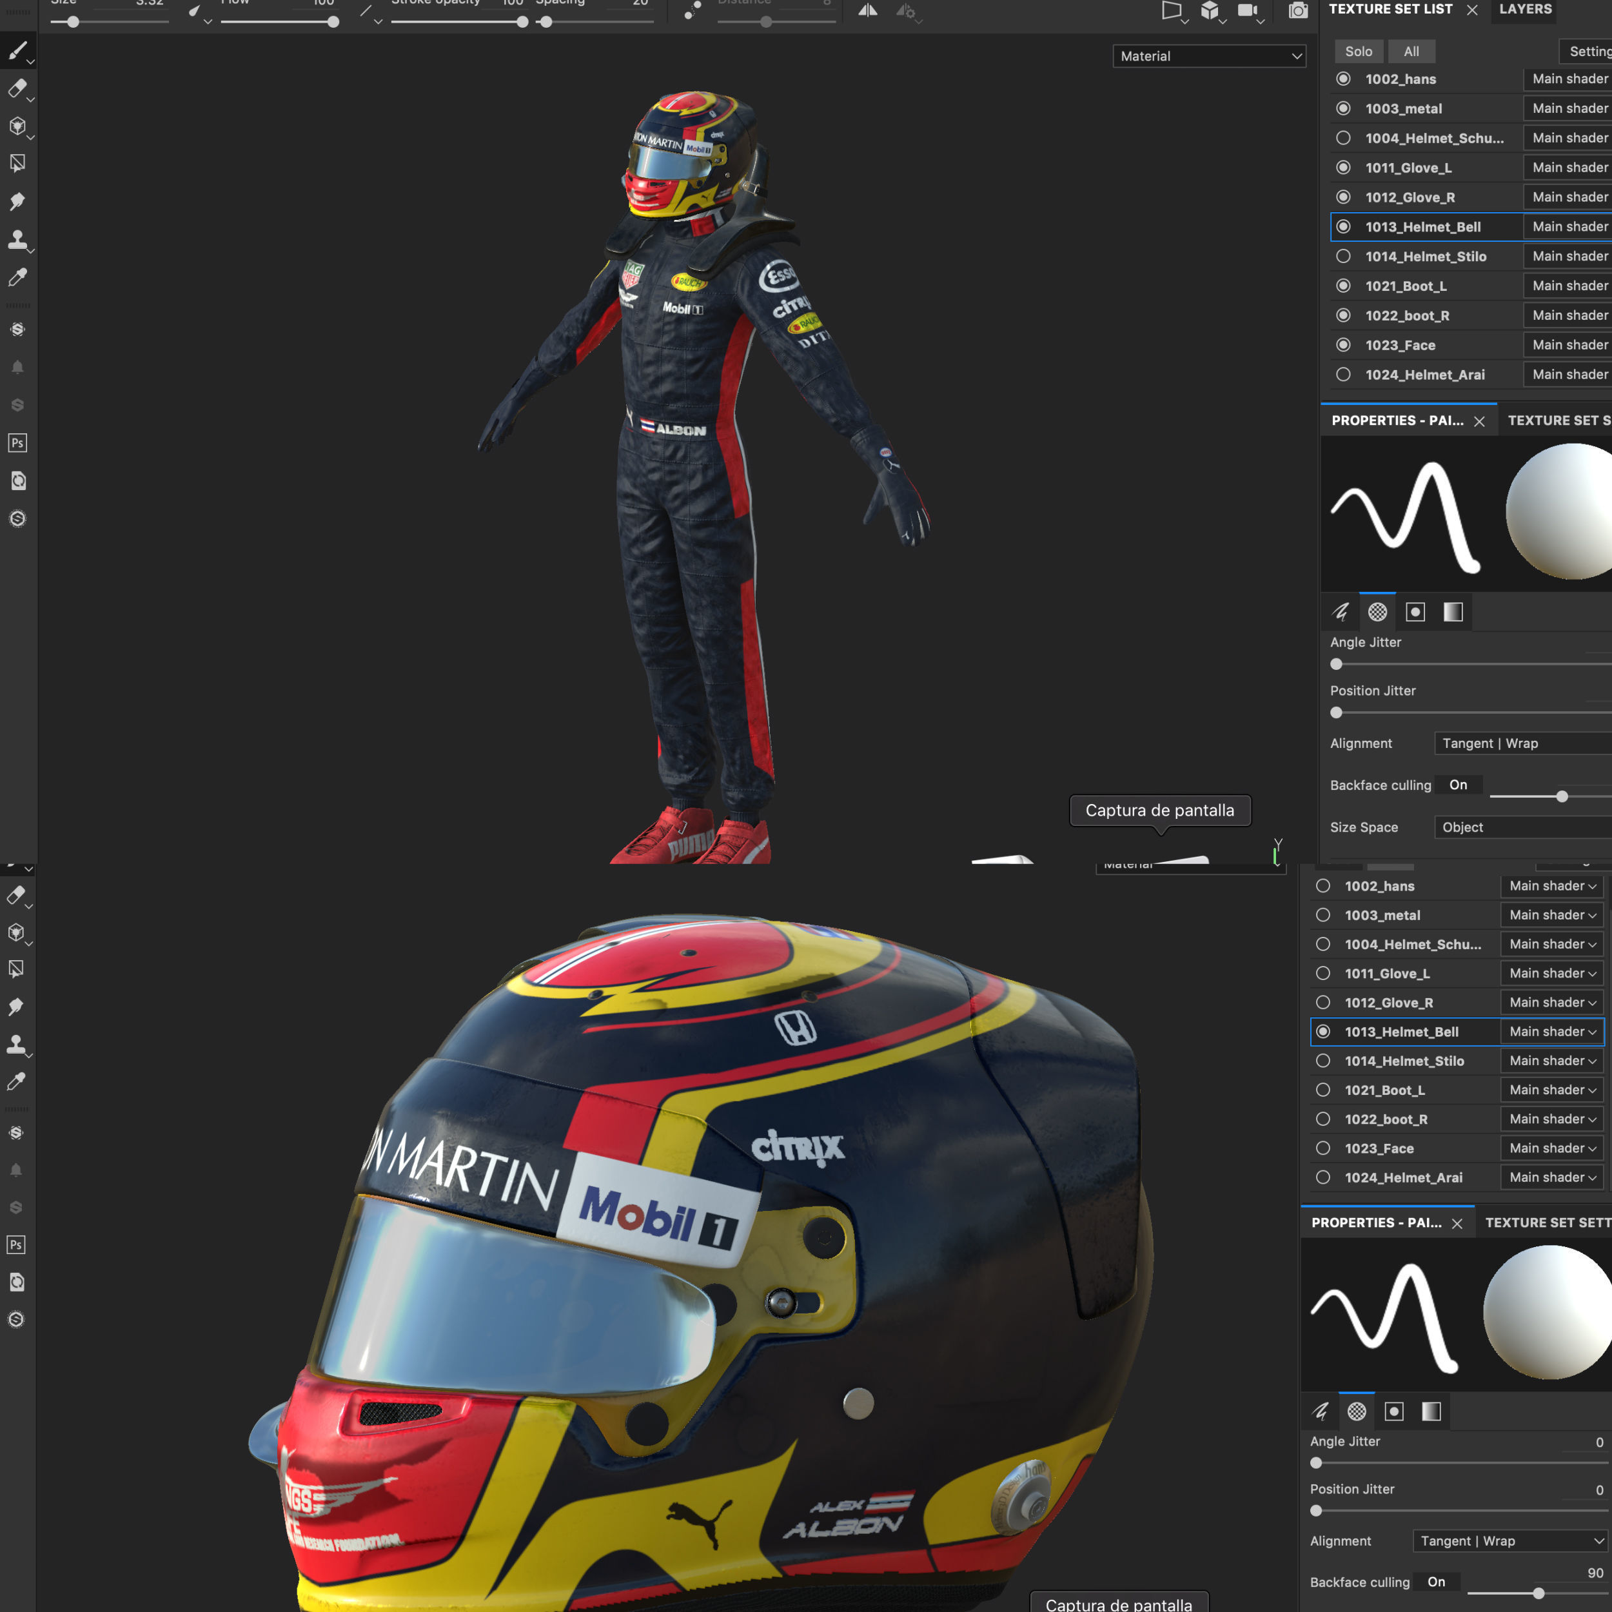1612x1612 pixels.
Task: Switch to the TEXTURE SET LIST tab
Action: [x=1390, y=9]
